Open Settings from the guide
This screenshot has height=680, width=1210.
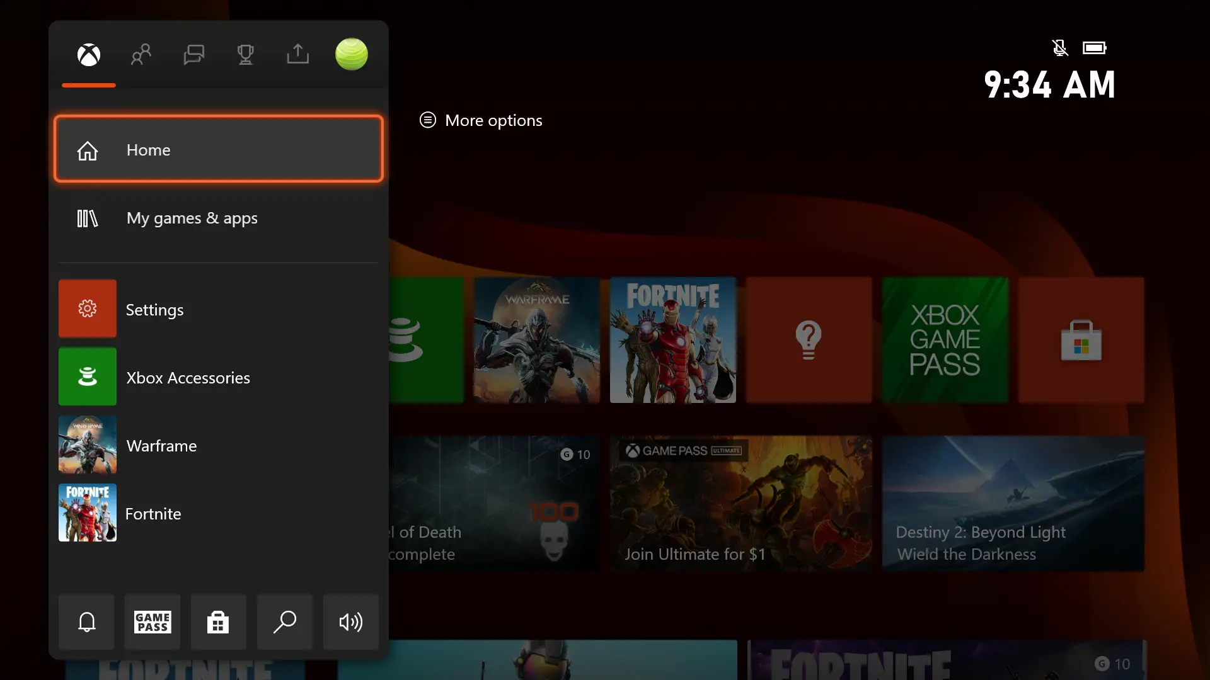[x=154, y=309]
